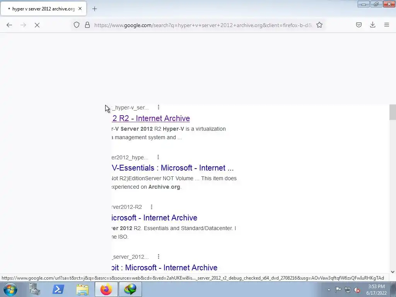
Task: Click the '_hyper-v_ser...' breadcrumb text
Action: pos(130,108)
